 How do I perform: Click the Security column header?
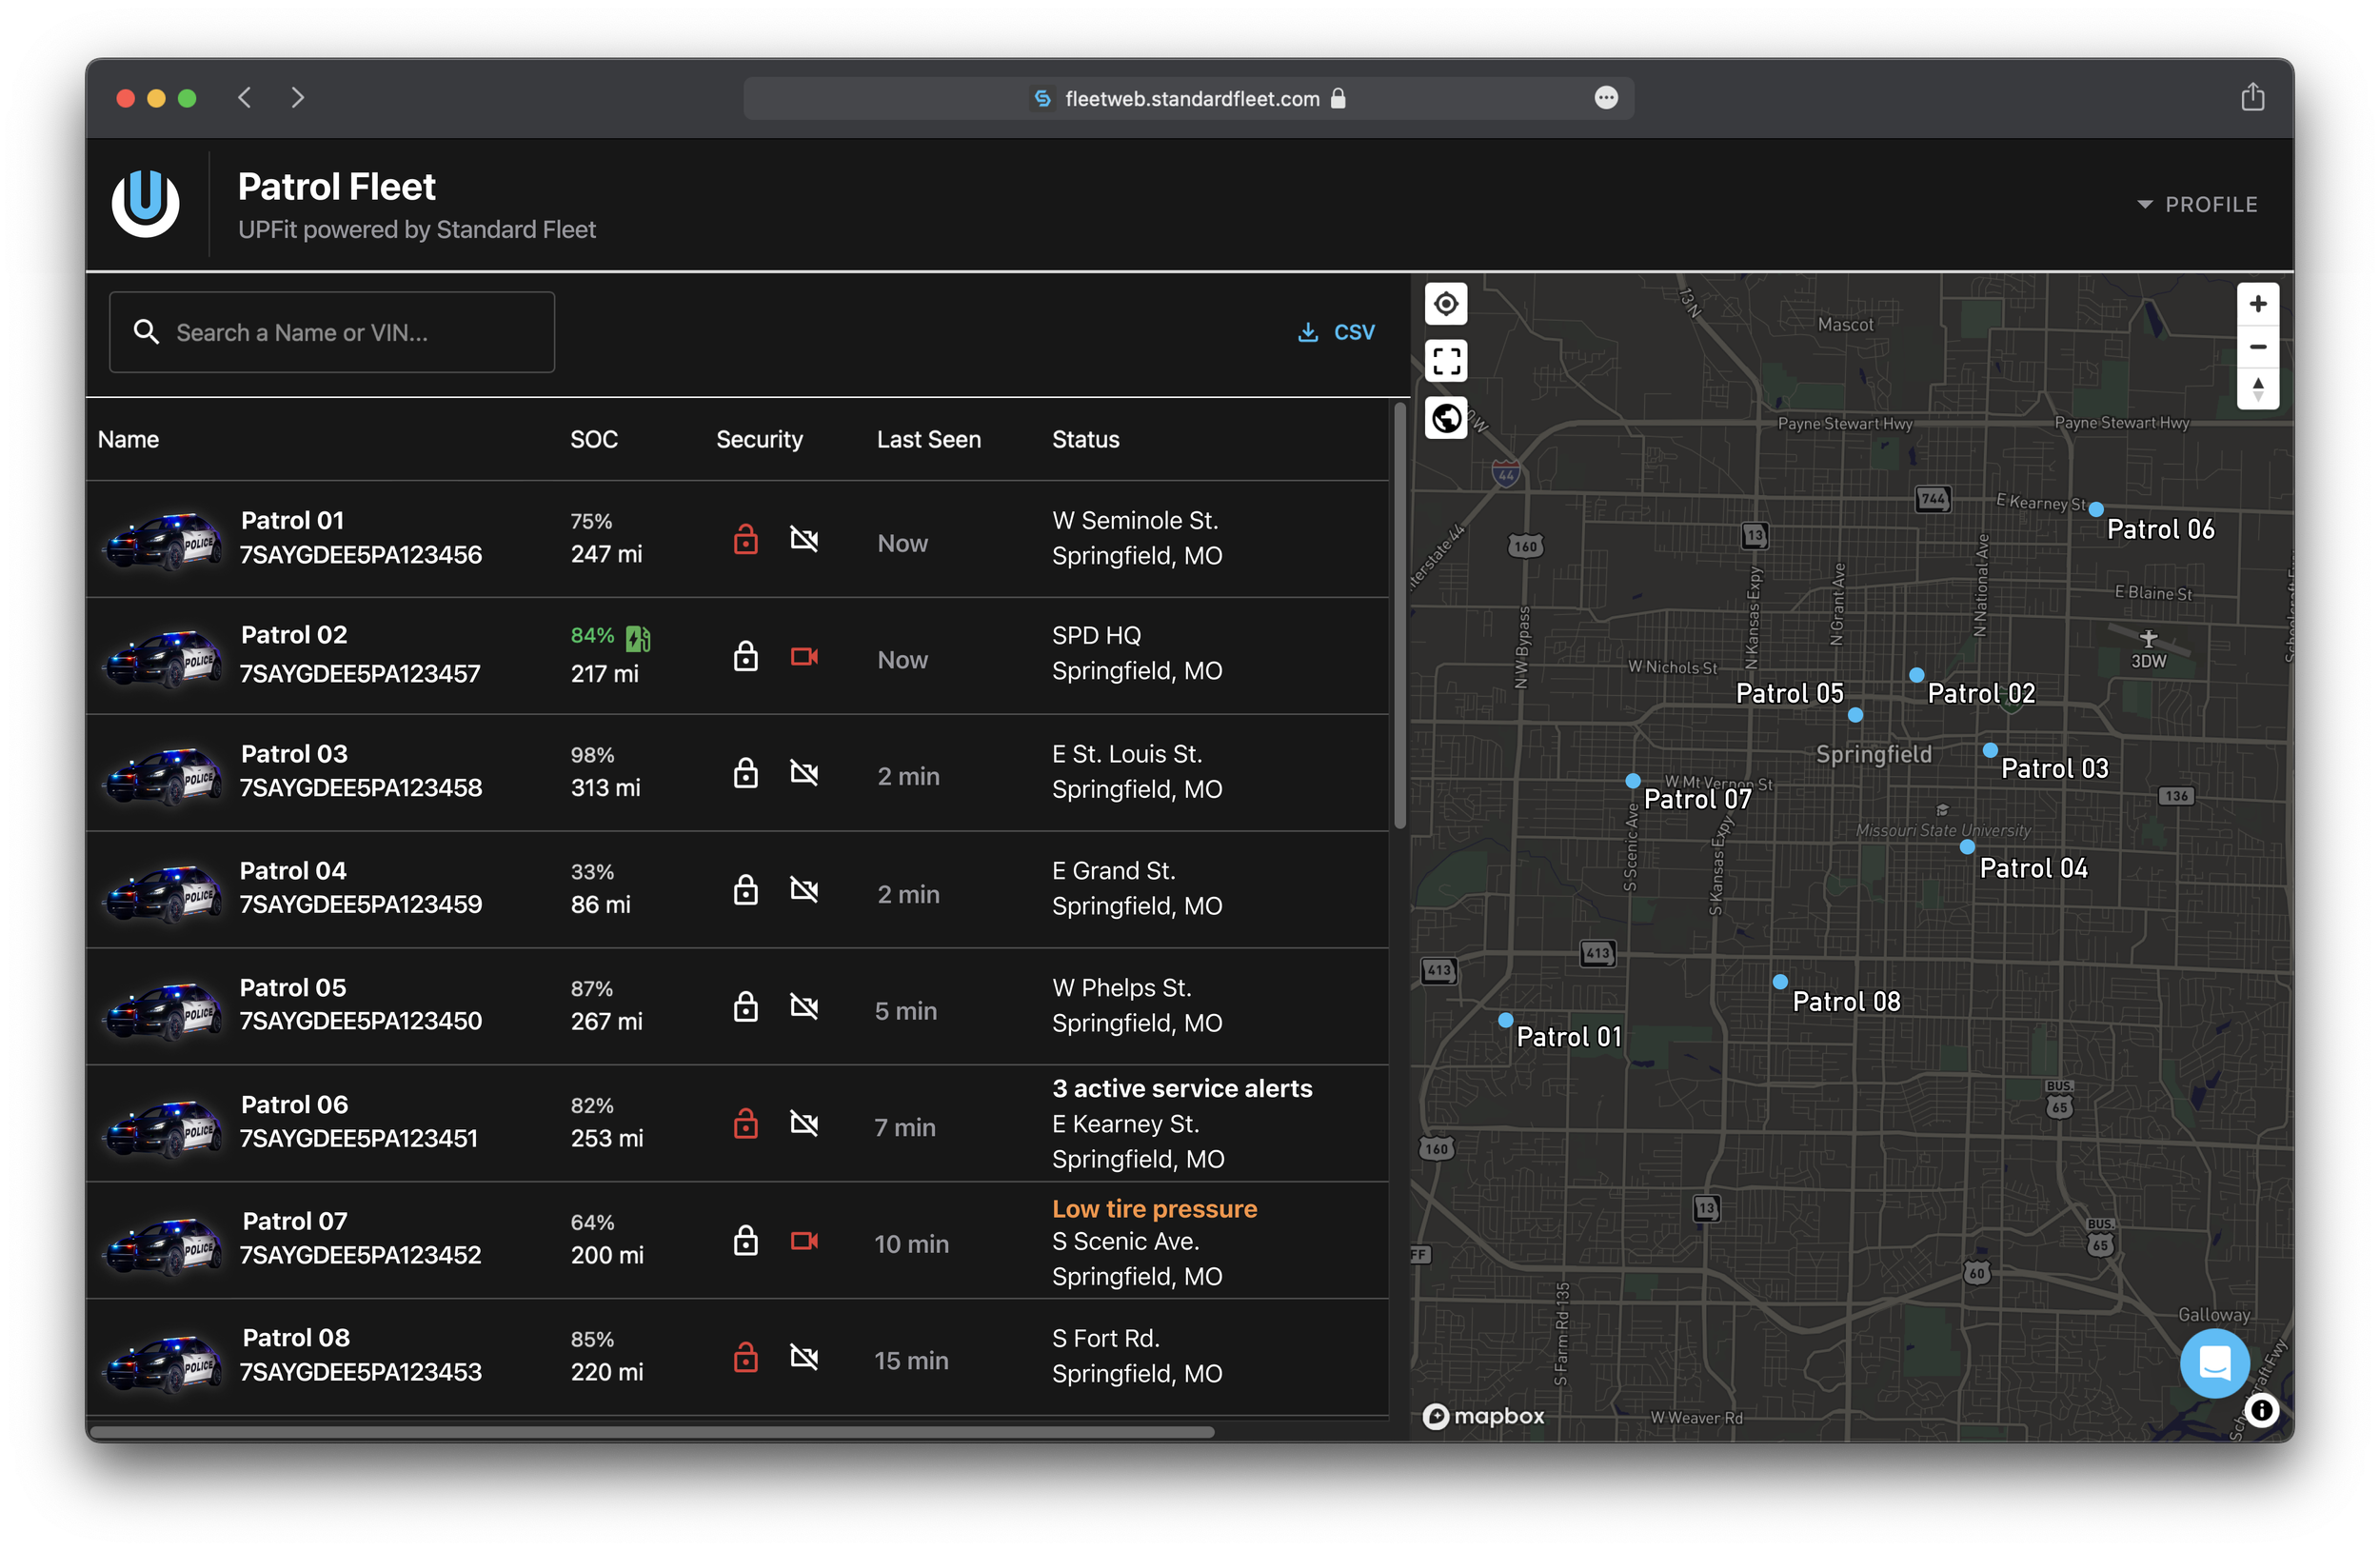759,439
